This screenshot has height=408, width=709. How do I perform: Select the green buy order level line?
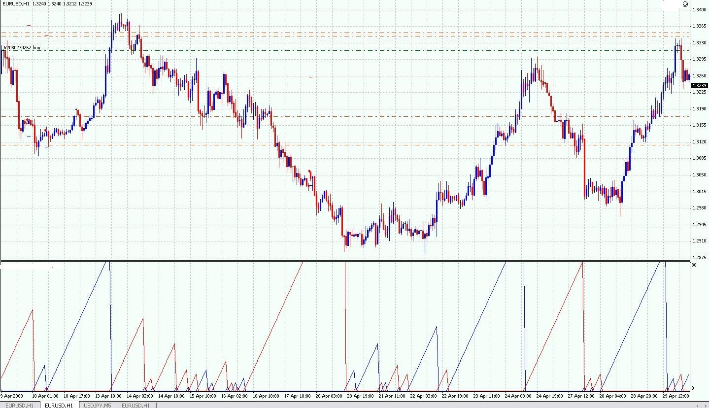(x=345, y=50)
